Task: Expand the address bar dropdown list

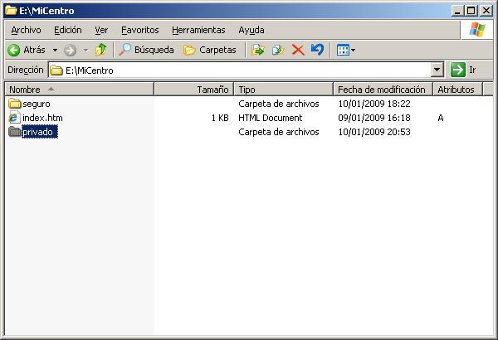Action: tap(437, 70)
